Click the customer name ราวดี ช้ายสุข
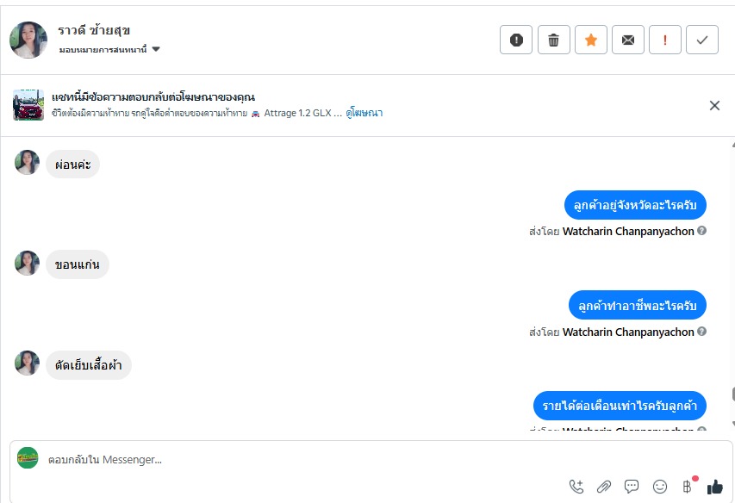This screenshot has width=735, height=503. click(94, 31)
